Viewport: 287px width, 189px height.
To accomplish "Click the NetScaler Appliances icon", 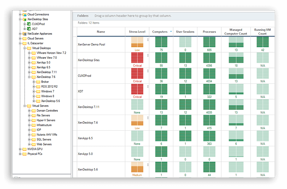I will point(25,34).
